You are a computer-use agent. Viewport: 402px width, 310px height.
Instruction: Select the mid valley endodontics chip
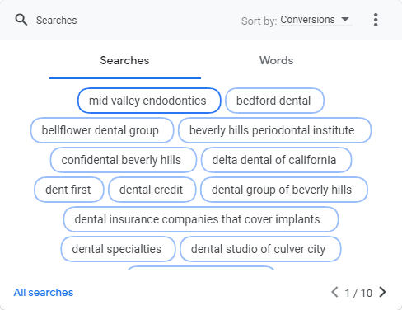149,101
